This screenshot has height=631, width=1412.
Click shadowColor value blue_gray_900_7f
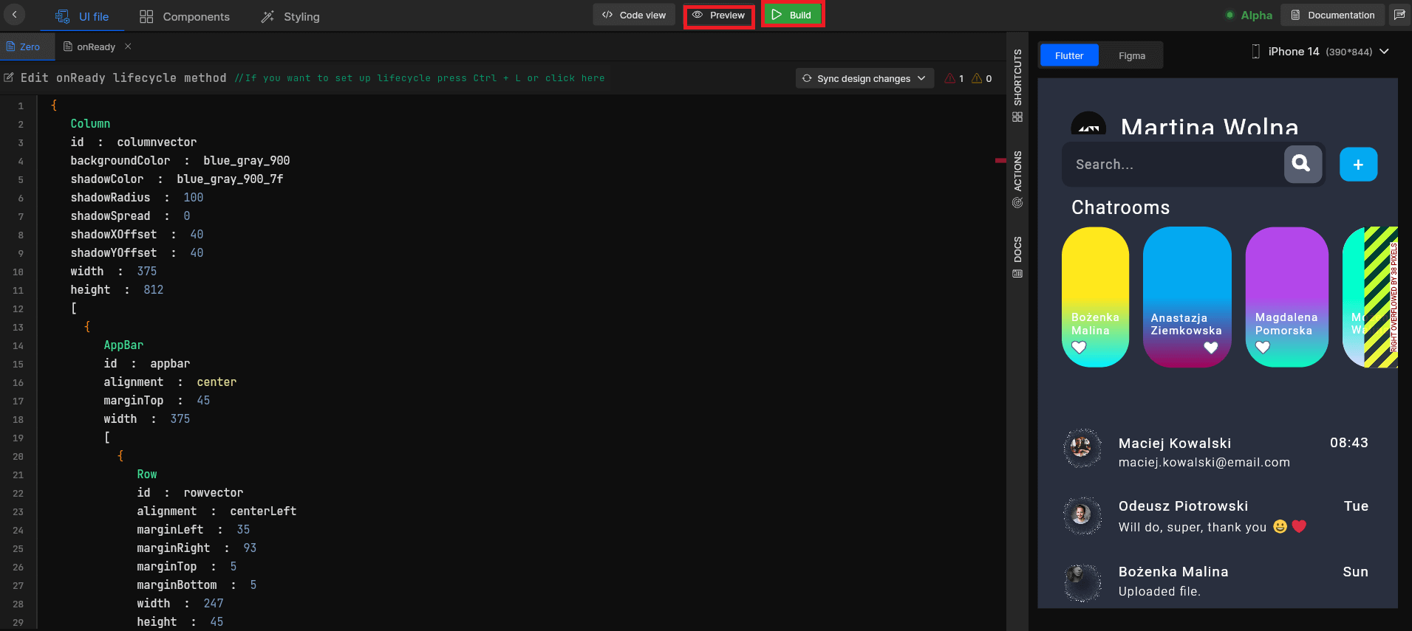coord(230,179)
